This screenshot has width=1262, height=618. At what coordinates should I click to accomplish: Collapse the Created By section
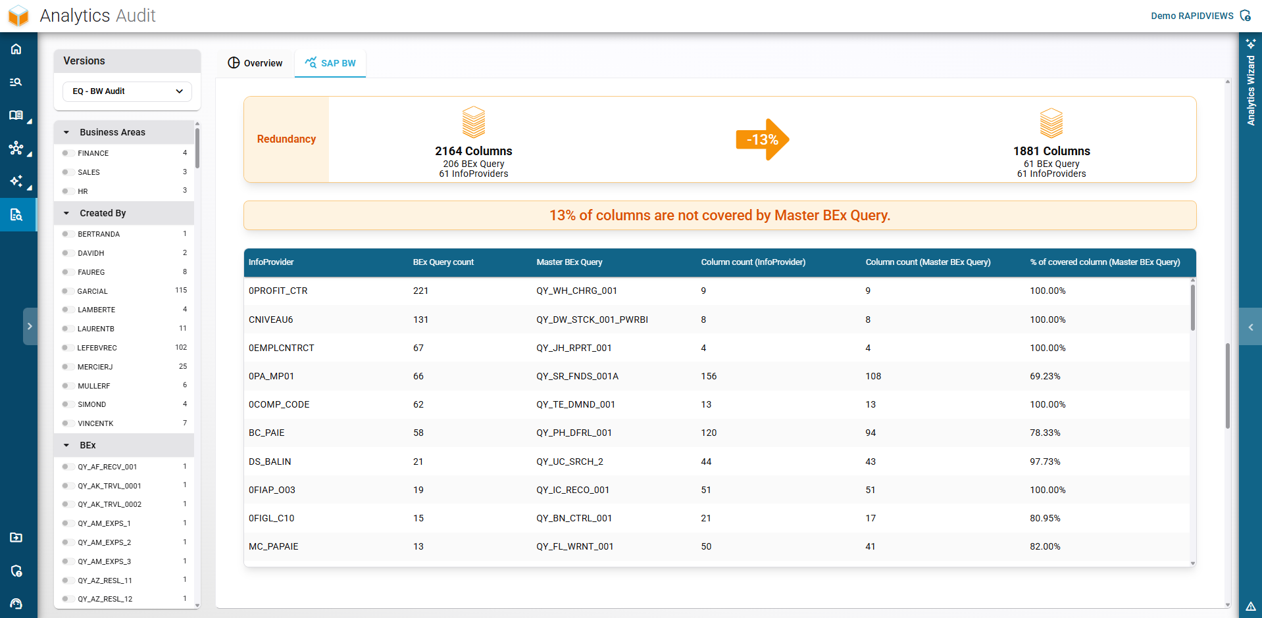66,213
